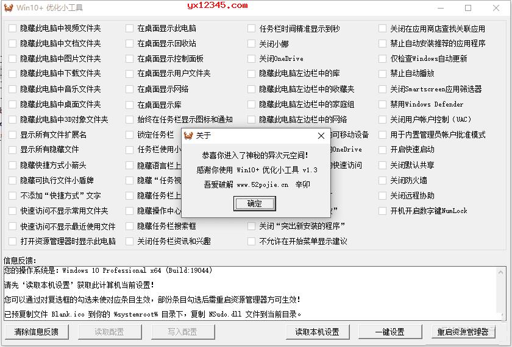Enable 在桌面显示回收站
The height and width of the screenshot is (347, 512).
tap(130, 43)
